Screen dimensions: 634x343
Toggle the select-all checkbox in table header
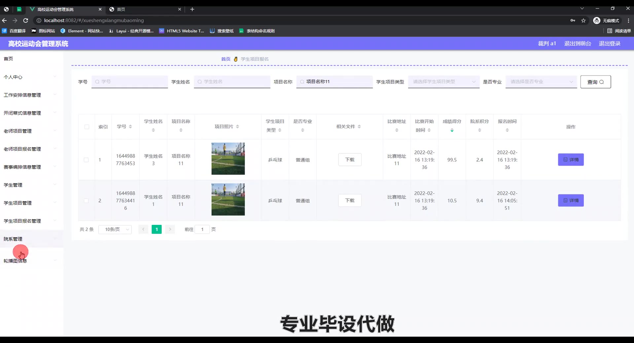pos(87,127)
